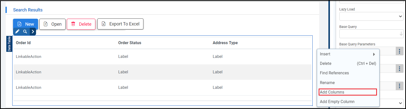Click the three-dot icon beside Delete entry
The width and height of the screenshot is (406, 109).
pyautogui.click(x=399, y=69)
